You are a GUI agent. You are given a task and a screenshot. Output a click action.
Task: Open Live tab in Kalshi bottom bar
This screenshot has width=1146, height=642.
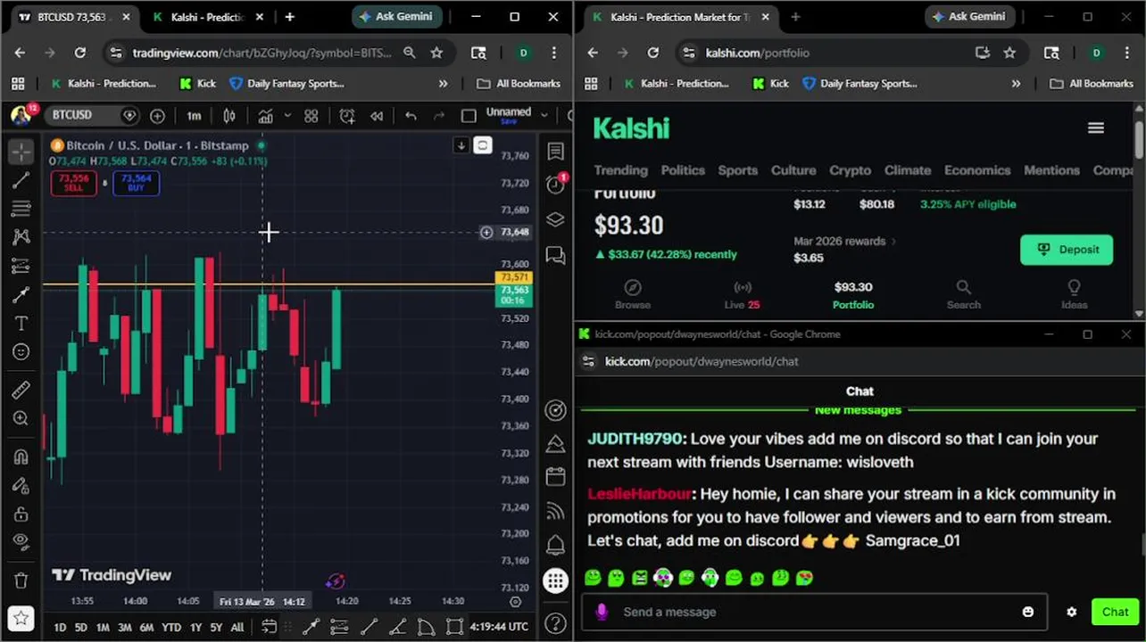click(742, 295)
